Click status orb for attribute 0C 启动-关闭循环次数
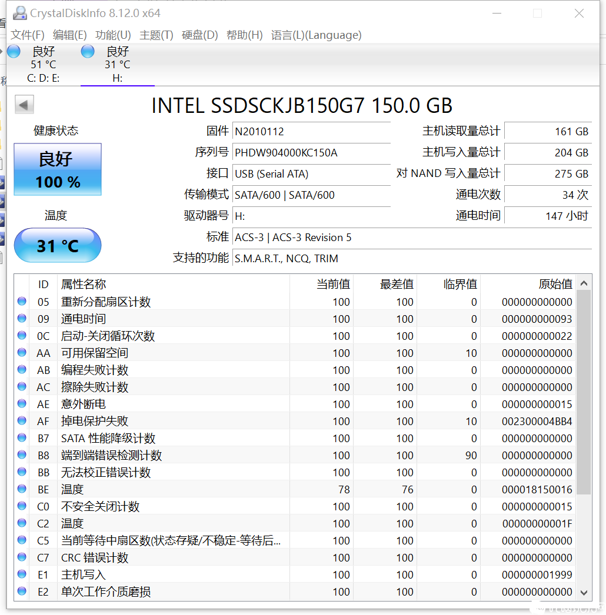 coord(22,335)
